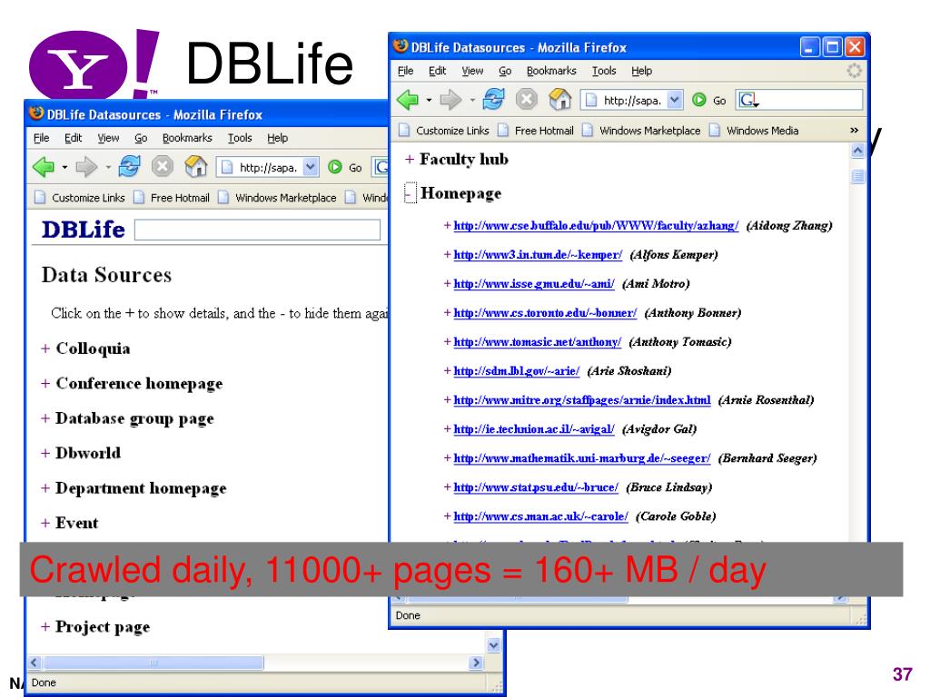Open Bookmarks menu in rear Firefox window
This screenshot has width=930, height=697.
tap(187, 138)
